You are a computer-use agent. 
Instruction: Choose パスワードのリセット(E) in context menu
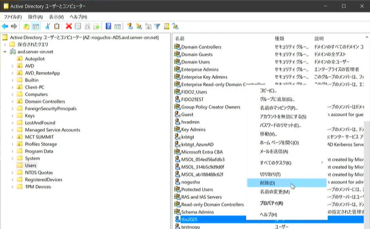[x=287, y=125]
